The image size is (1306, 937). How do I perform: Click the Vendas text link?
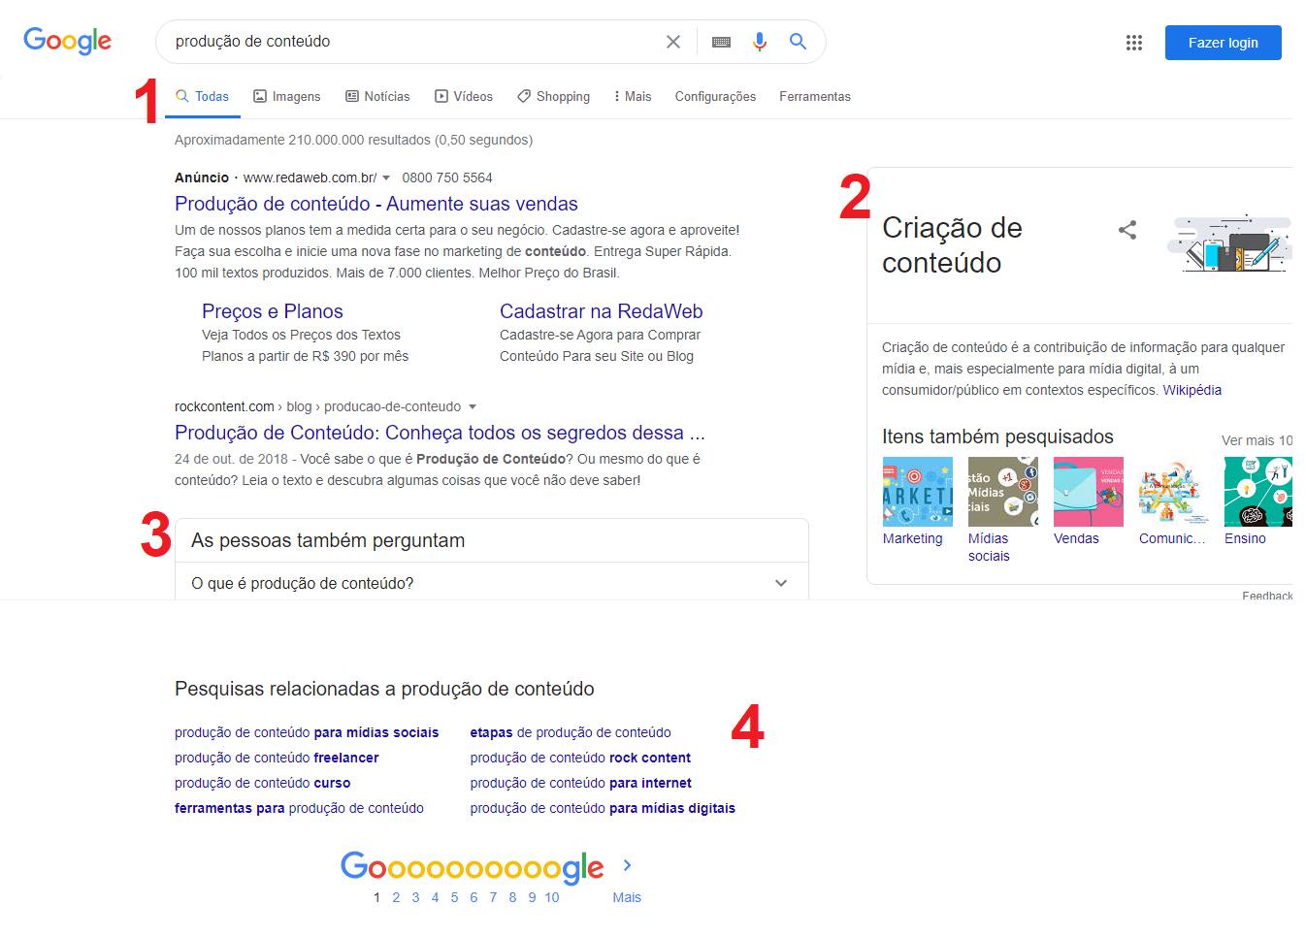pyautogui.click(x=1076, y=538)
